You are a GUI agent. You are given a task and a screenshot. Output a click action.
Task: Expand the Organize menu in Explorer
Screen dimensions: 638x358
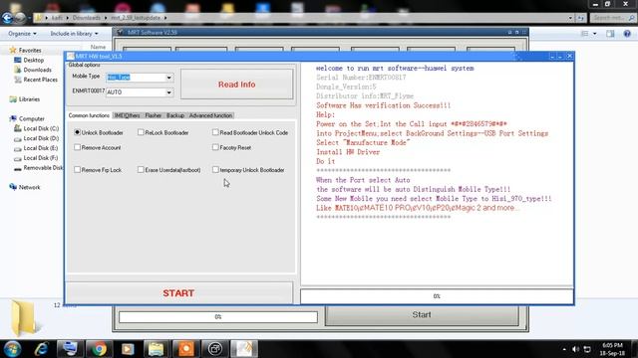coord(22,34)
